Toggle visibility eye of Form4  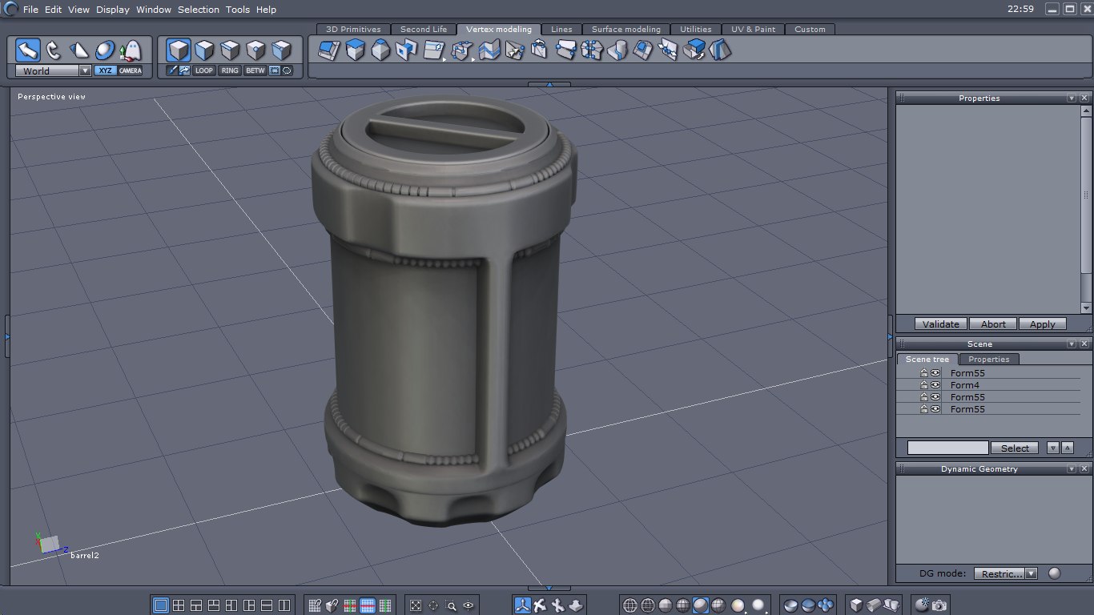point(935,385)
